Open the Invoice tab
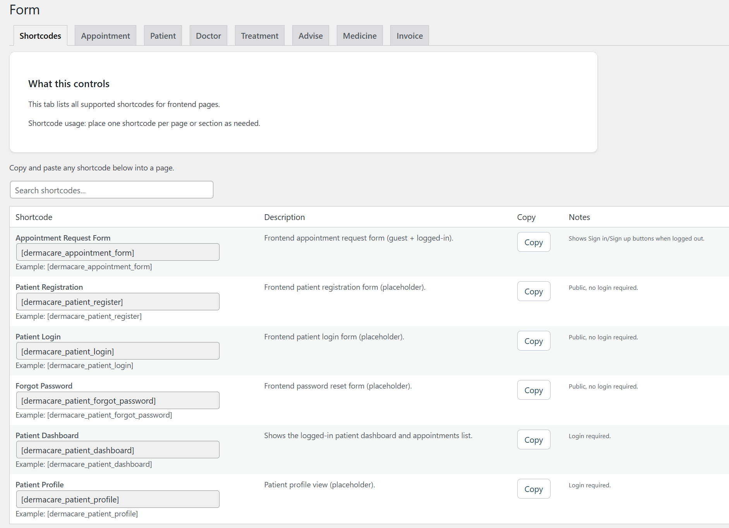Viewport: 729px width, 528px height. point(409,36)
